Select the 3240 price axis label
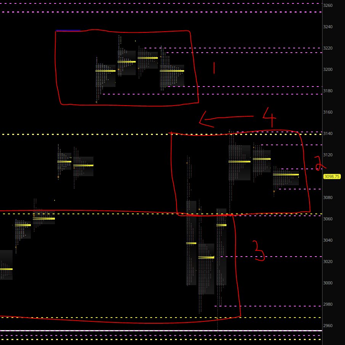This screenshot has width=345, height=345. 327,27
